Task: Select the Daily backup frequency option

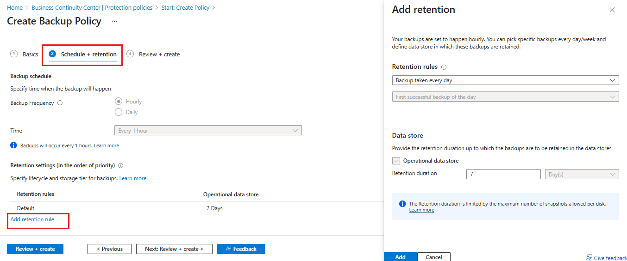Action: (x=119, y=112)
